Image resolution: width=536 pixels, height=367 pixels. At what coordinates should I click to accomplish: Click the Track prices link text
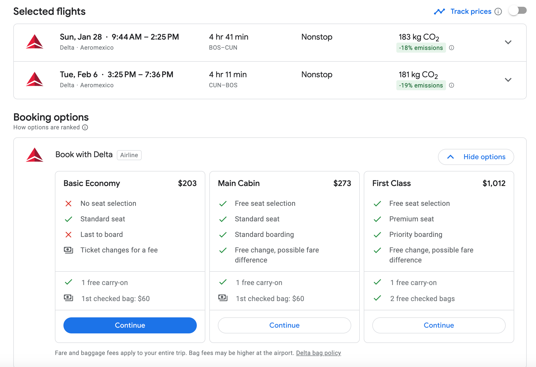point(471,12)
